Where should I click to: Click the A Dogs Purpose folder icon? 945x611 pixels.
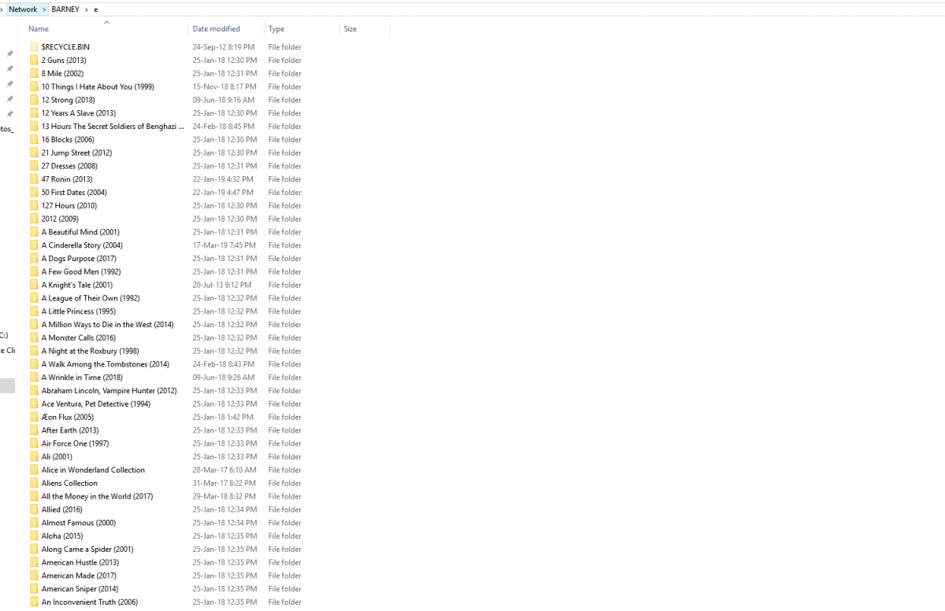[34, 259]
